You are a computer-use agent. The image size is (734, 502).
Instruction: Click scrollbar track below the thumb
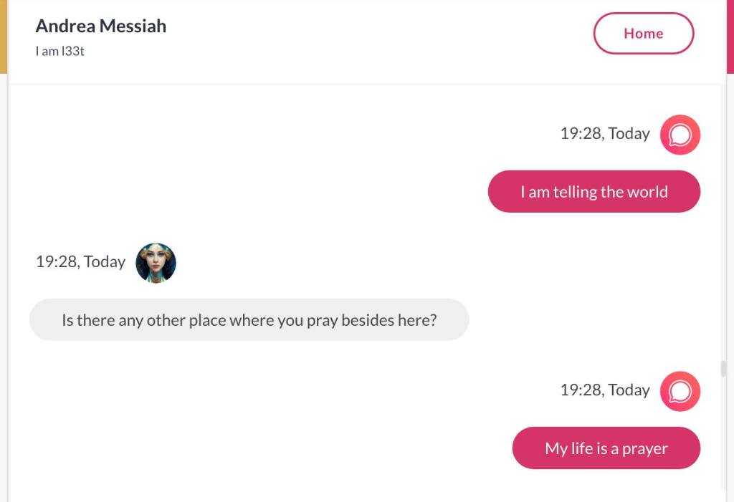(x=723, y=444)
